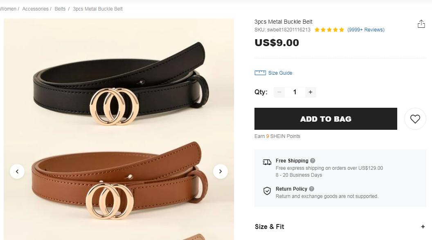Click the share icon
This screenshot has width=432, height=240.
point(421,24)
